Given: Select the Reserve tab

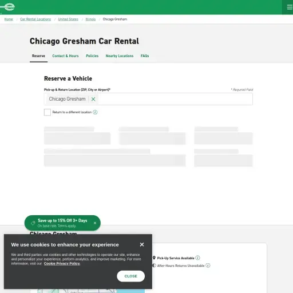Looking at the screenshot, I should click(38, 56).
